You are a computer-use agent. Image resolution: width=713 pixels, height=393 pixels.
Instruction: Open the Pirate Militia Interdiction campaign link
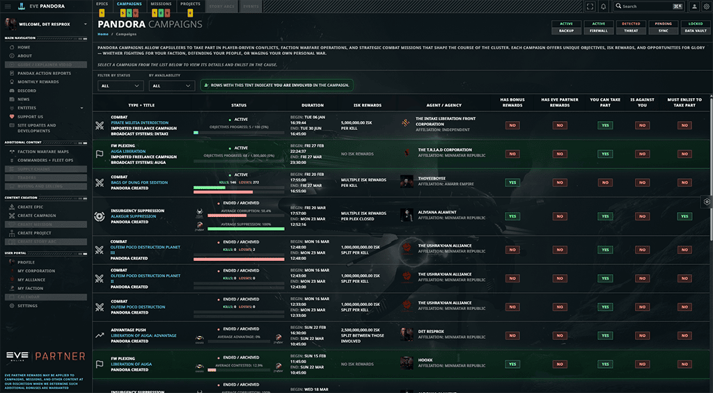(x=139, y=122)
